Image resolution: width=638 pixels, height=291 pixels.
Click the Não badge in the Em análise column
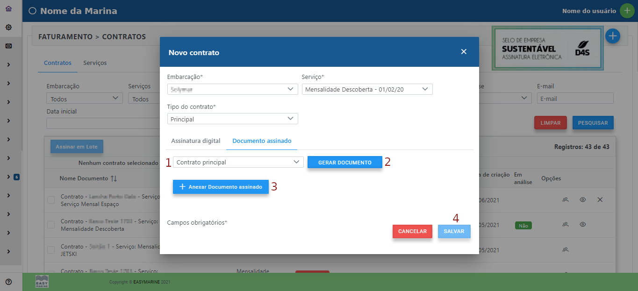coord(523,225)
